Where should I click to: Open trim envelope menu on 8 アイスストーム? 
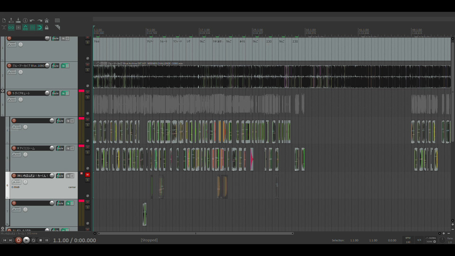point(17,155)
